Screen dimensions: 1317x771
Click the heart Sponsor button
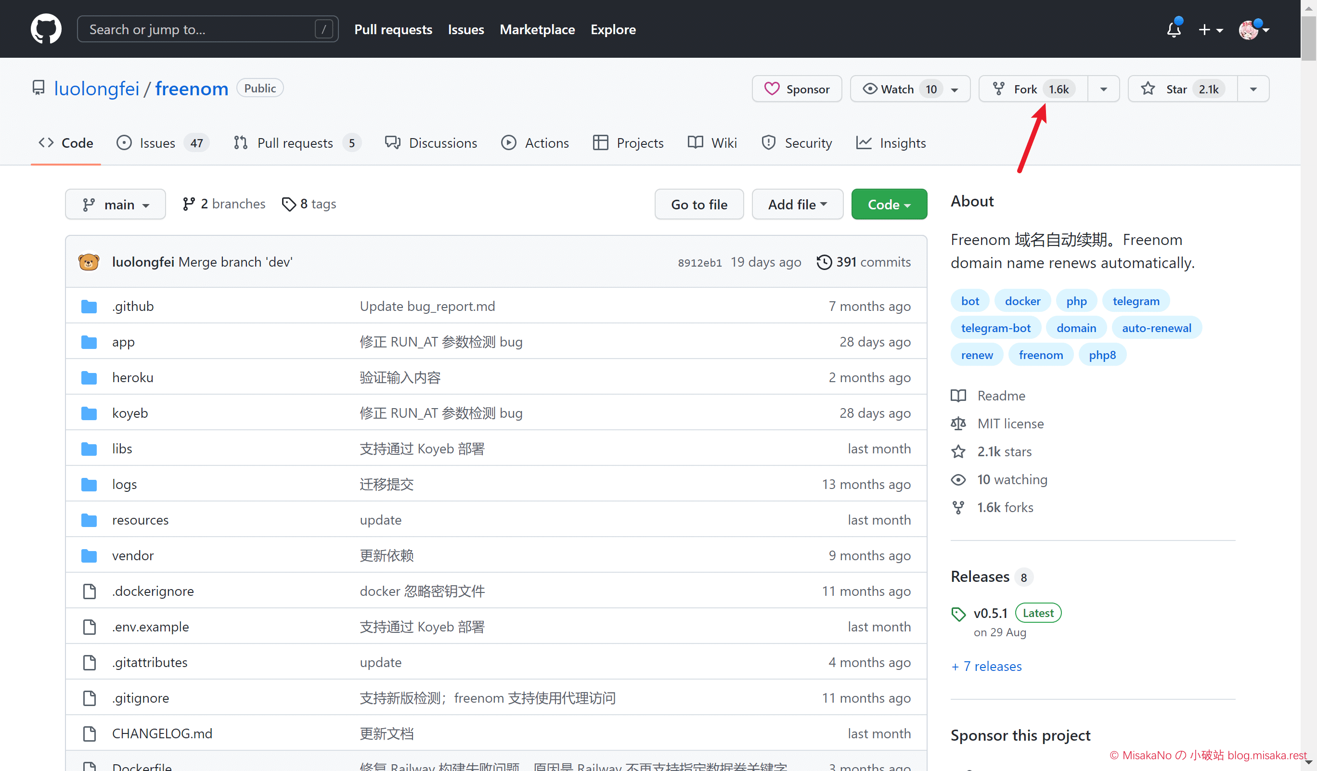797,89
